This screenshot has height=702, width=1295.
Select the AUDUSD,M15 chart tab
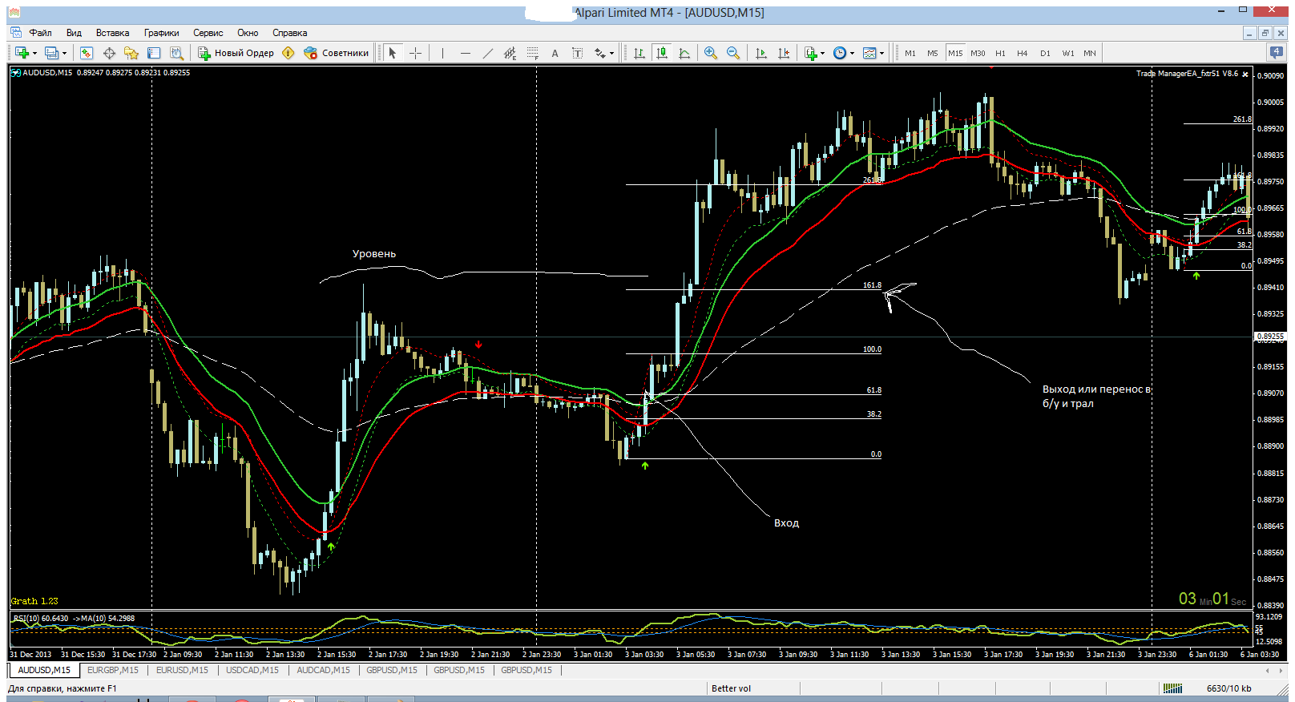(x=44, y=670)
